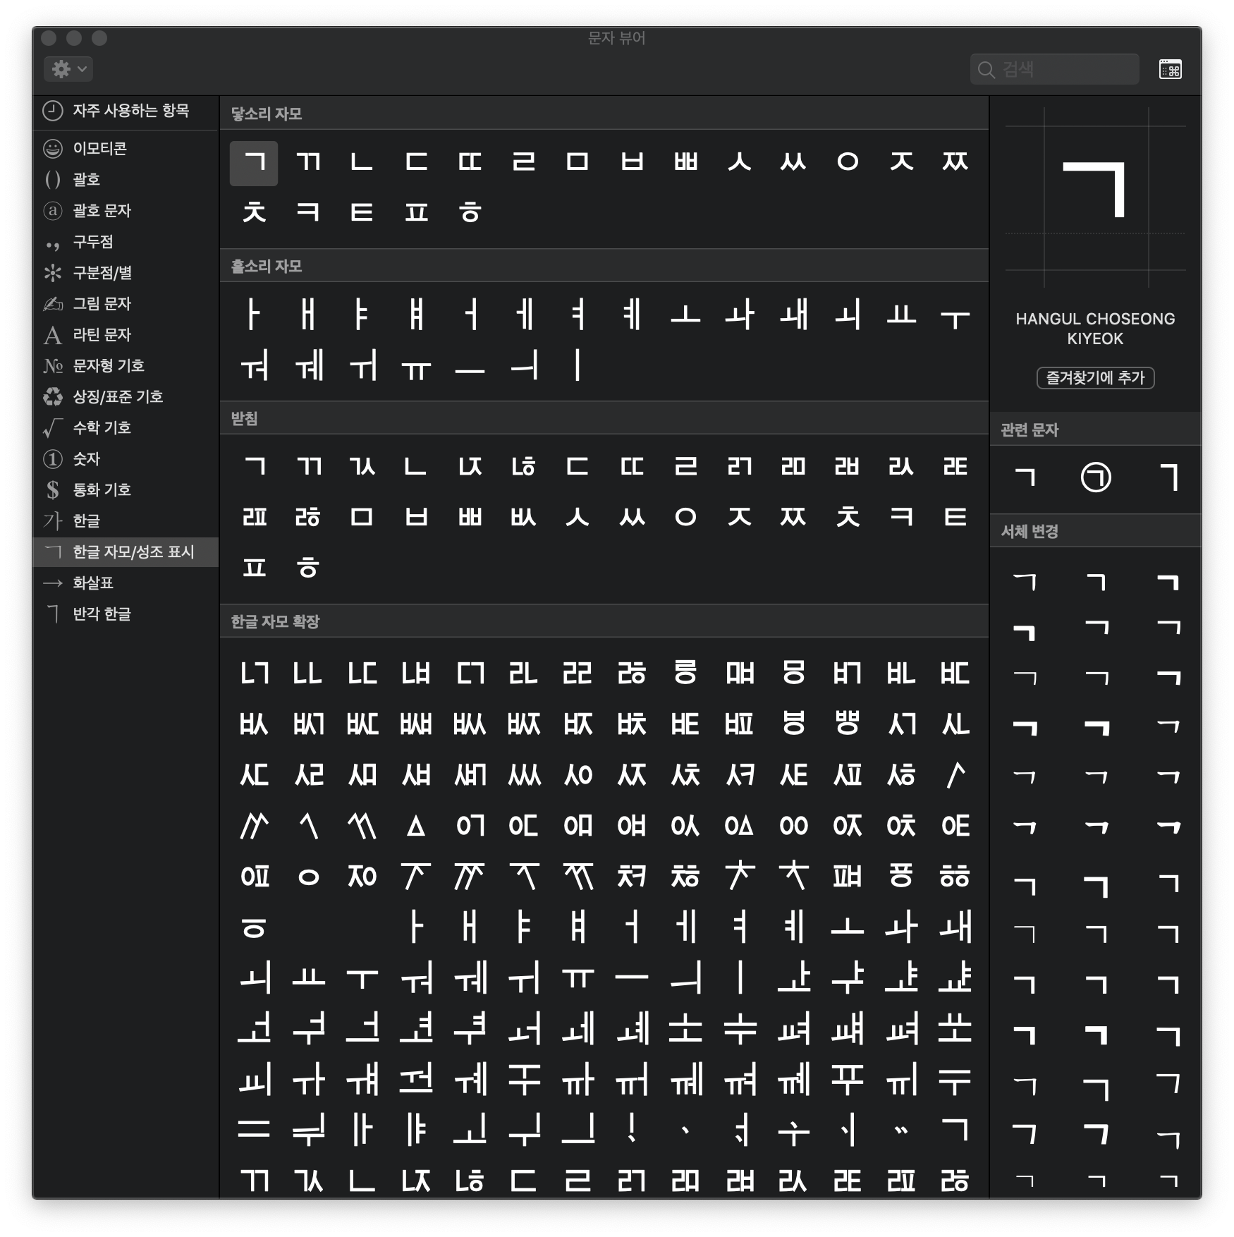Click the 즐겨찾기에 추가 button
1234x1237 pixels.
click(x=1095, y=378)
